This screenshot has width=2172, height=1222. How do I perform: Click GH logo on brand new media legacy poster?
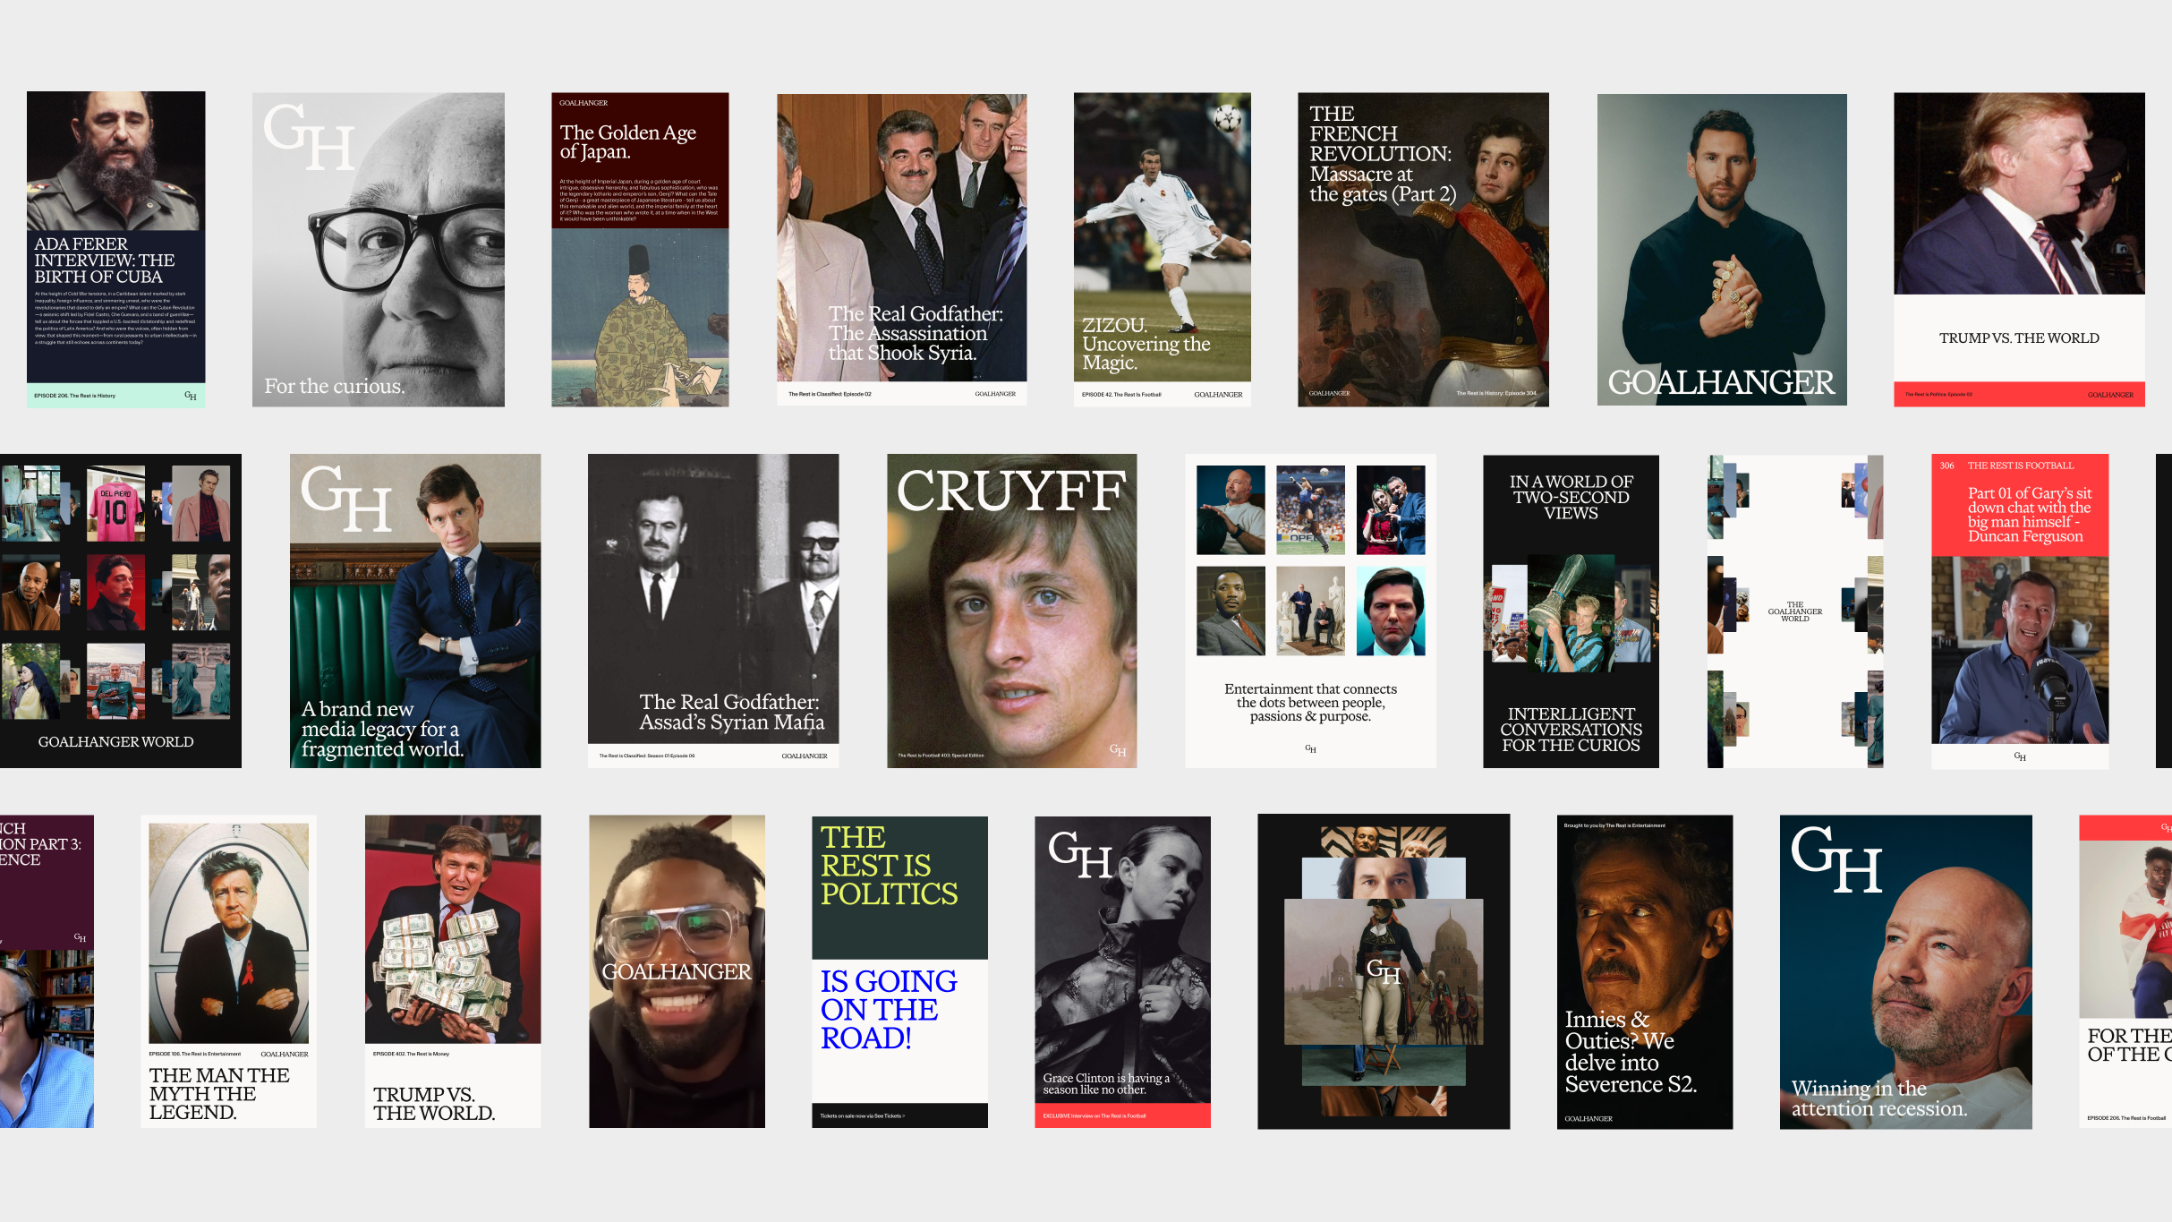click(346, 498)
